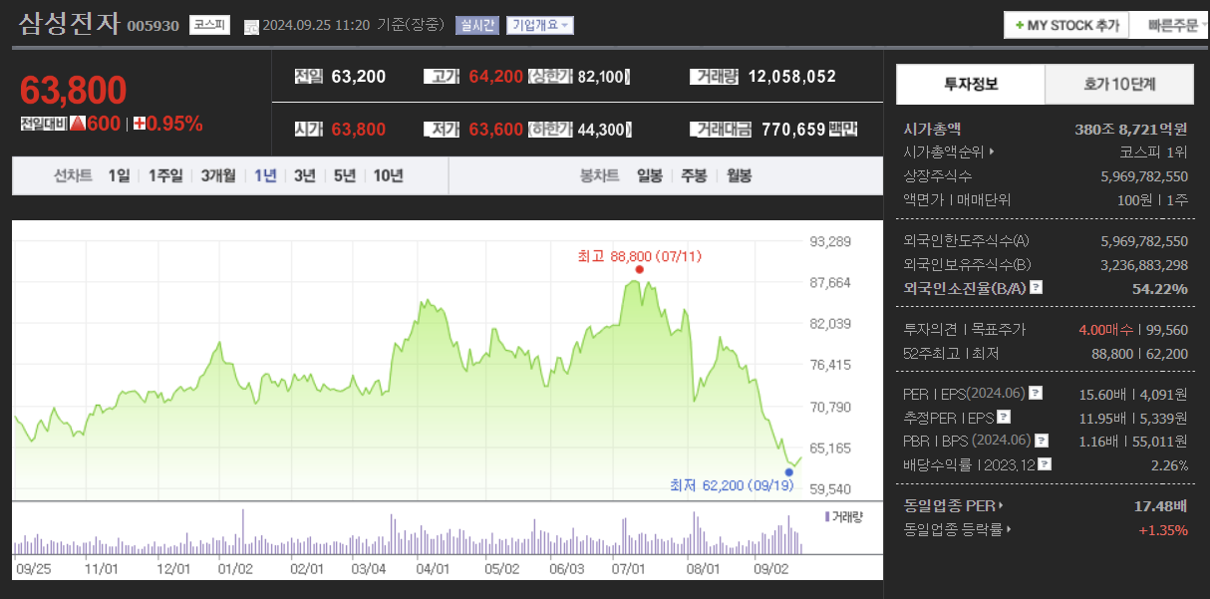The image size is (1210, 599).
Task: Click the 추정PER | EPS question mark icon
Action: pyautogui.click(x=1003, y=417)
